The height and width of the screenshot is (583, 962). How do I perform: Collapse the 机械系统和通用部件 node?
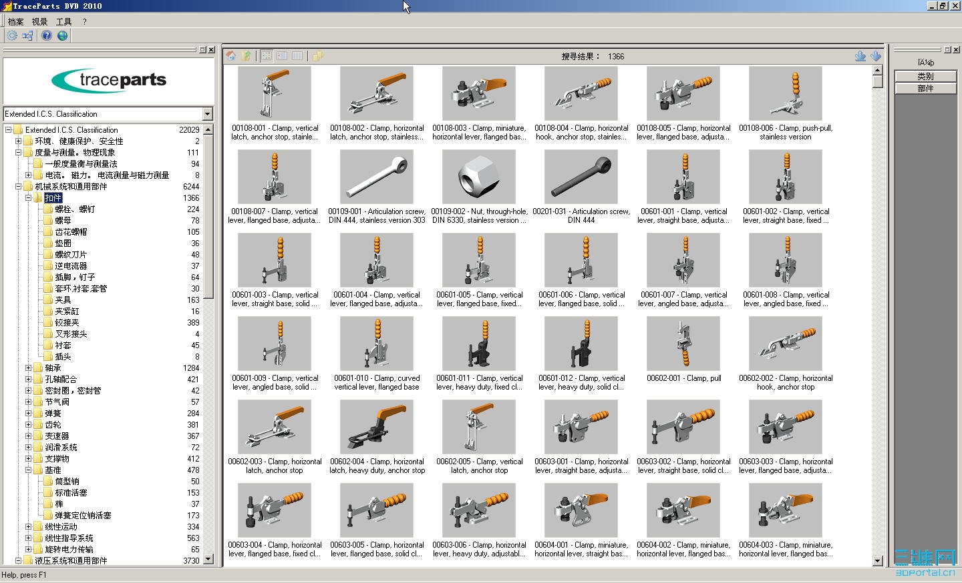[19, 187]
